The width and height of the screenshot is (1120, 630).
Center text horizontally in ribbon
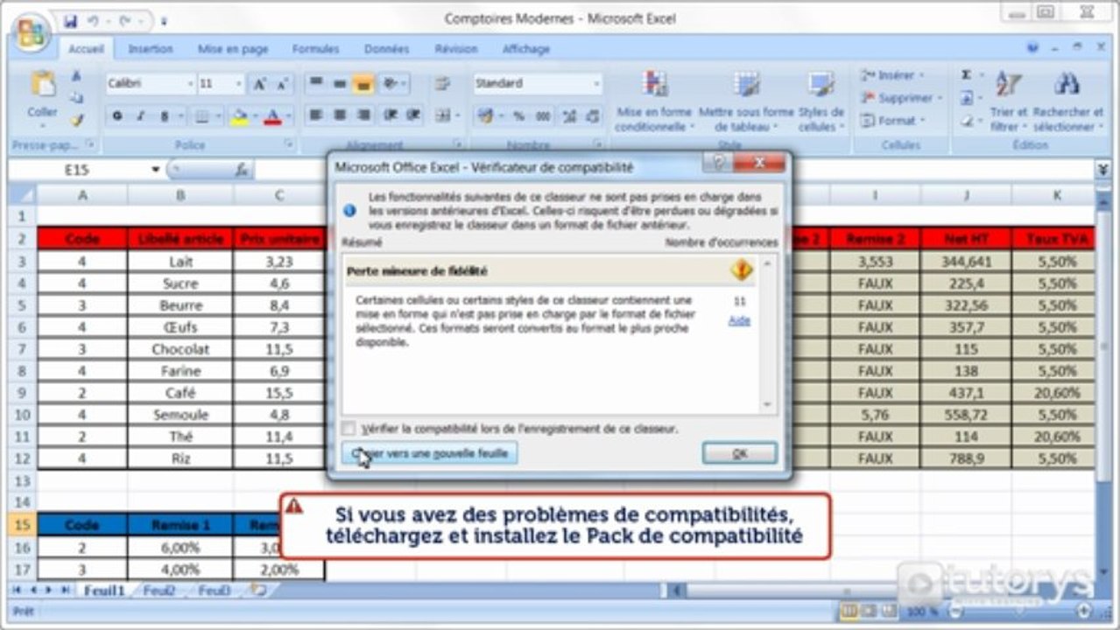[339, 115]
